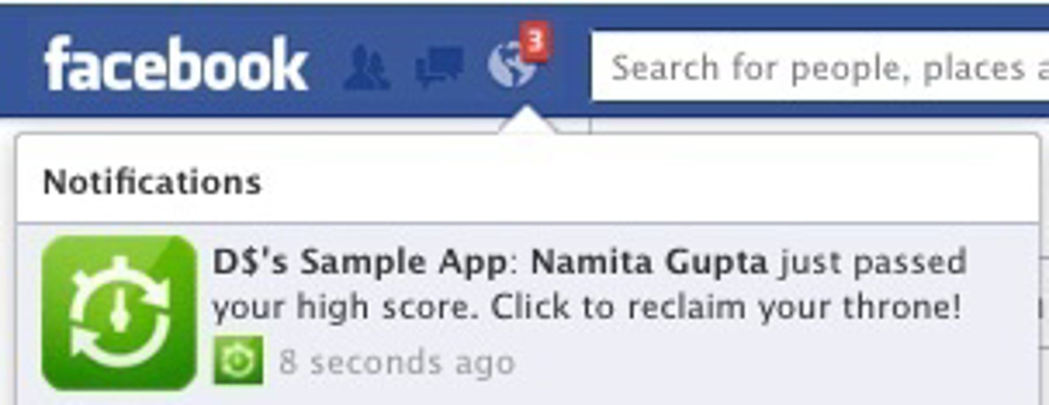
Task: Open the D$'s Sample App link
Action: tap(361, 262)
